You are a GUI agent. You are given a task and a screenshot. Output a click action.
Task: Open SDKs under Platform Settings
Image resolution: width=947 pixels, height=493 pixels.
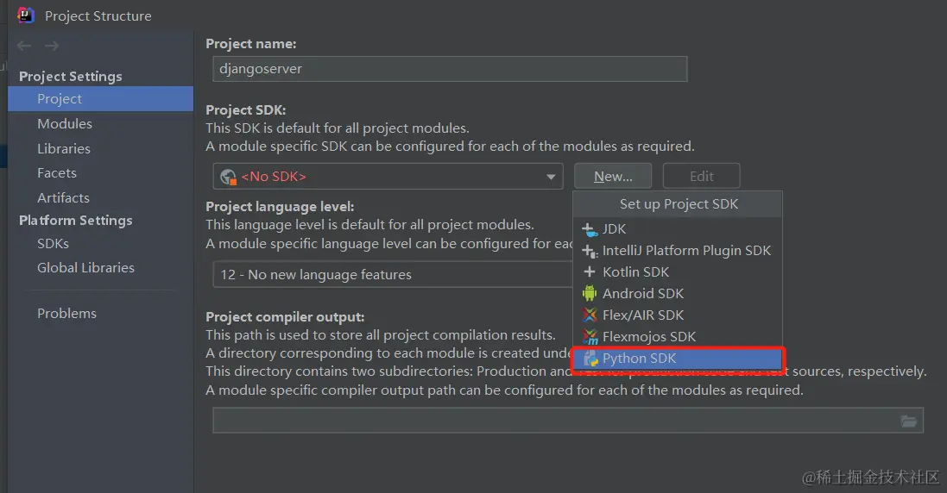click(x=54, y=244)
